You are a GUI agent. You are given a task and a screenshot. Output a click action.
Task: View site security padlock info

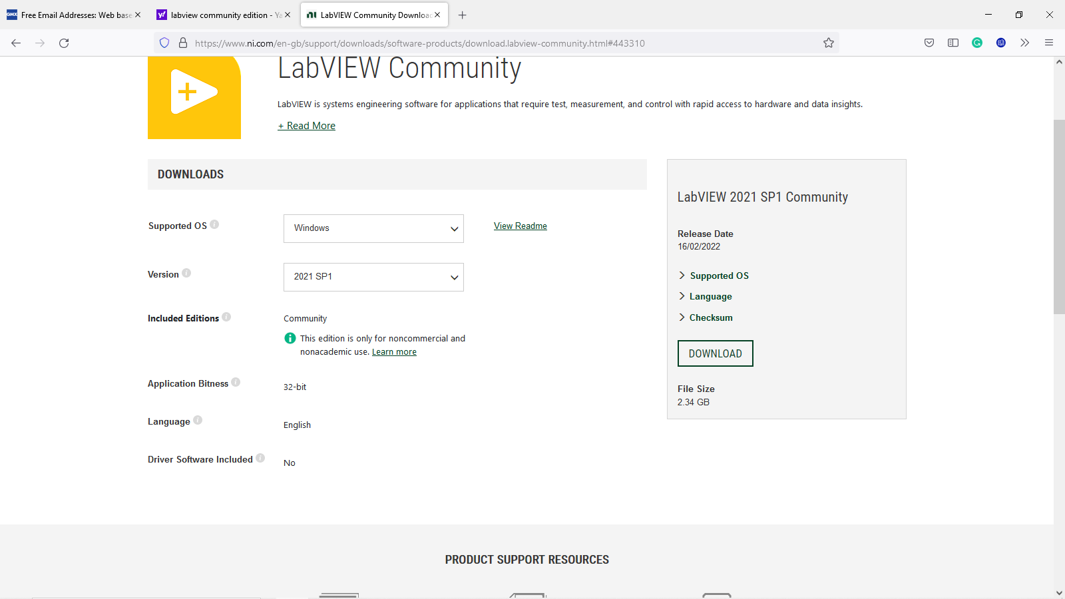click(x=183, y=43)
